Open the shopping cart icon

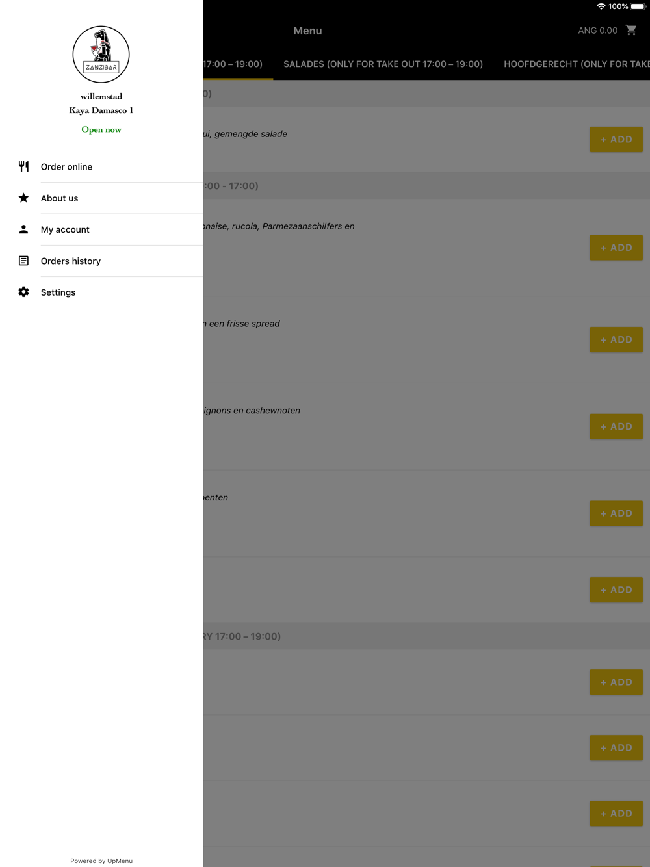click(x=630, y=31)
